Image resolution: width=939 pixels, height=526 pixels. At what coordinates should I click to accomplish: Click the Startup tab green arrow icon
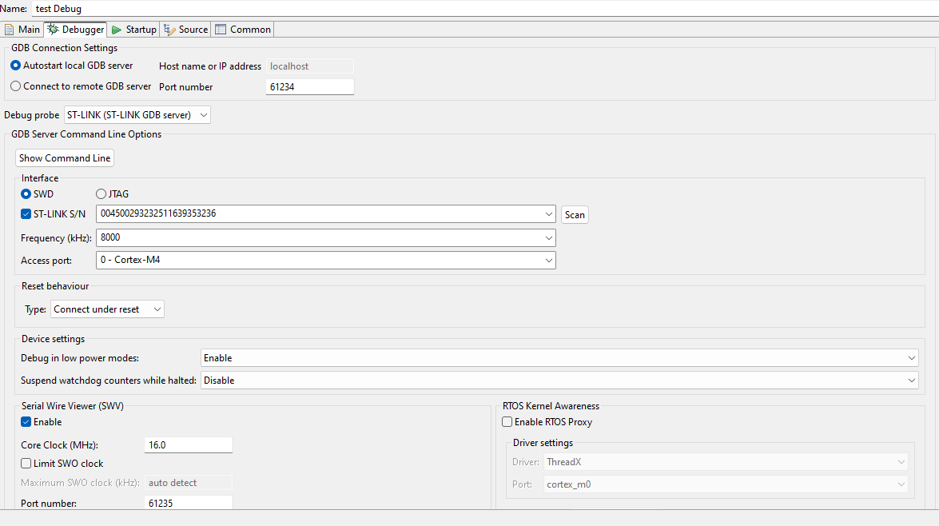point(117,30)
